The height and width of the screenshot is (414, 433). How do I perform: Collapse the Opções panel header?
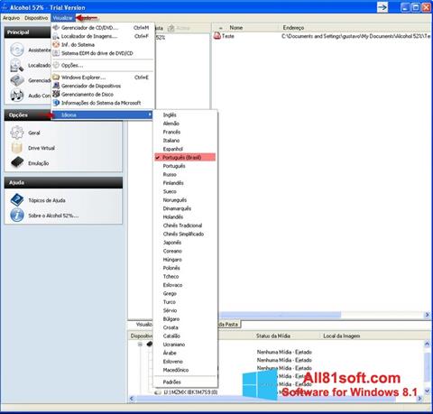click(28, 115)
